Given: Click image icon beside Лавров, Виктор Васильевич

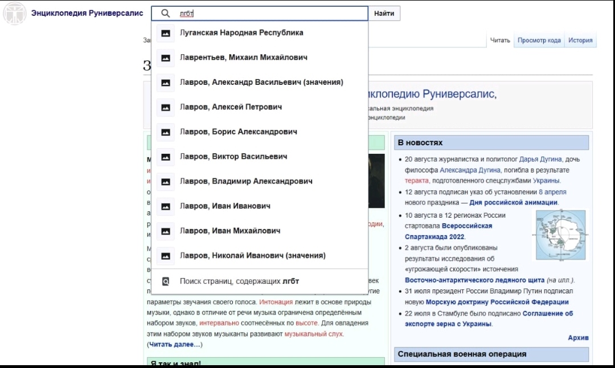Looking at the screenshot, I should coord(166,157).
